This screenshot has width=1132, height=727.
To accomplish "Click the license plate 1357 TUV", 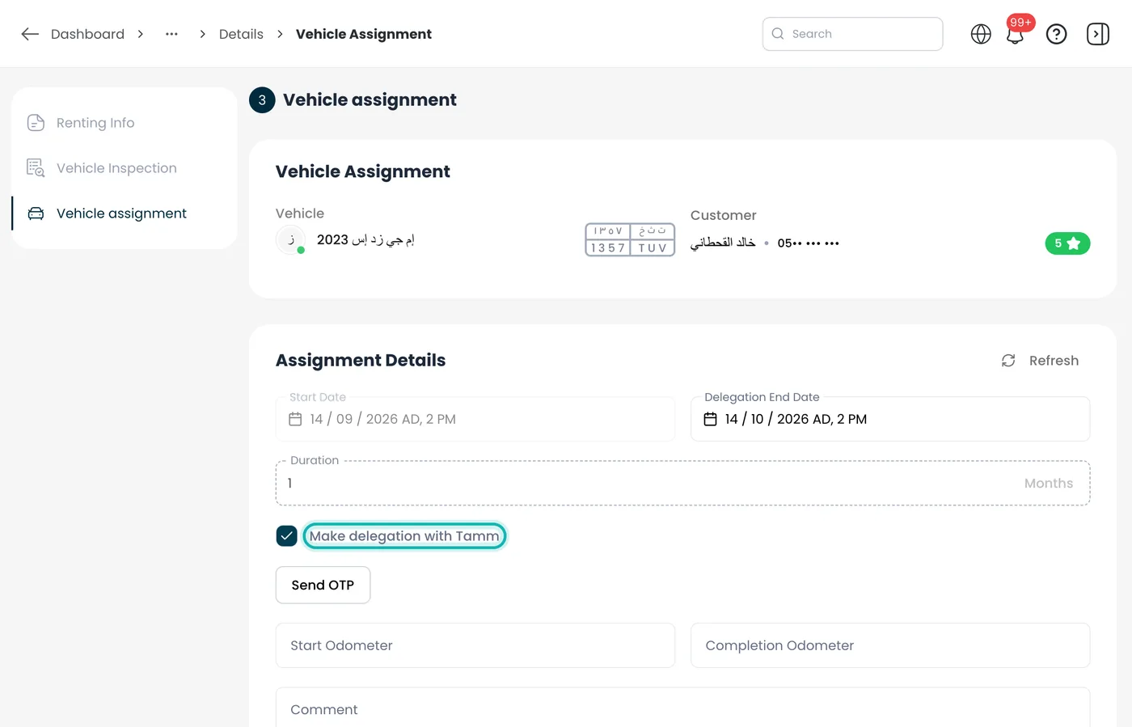I will [630, 240].
